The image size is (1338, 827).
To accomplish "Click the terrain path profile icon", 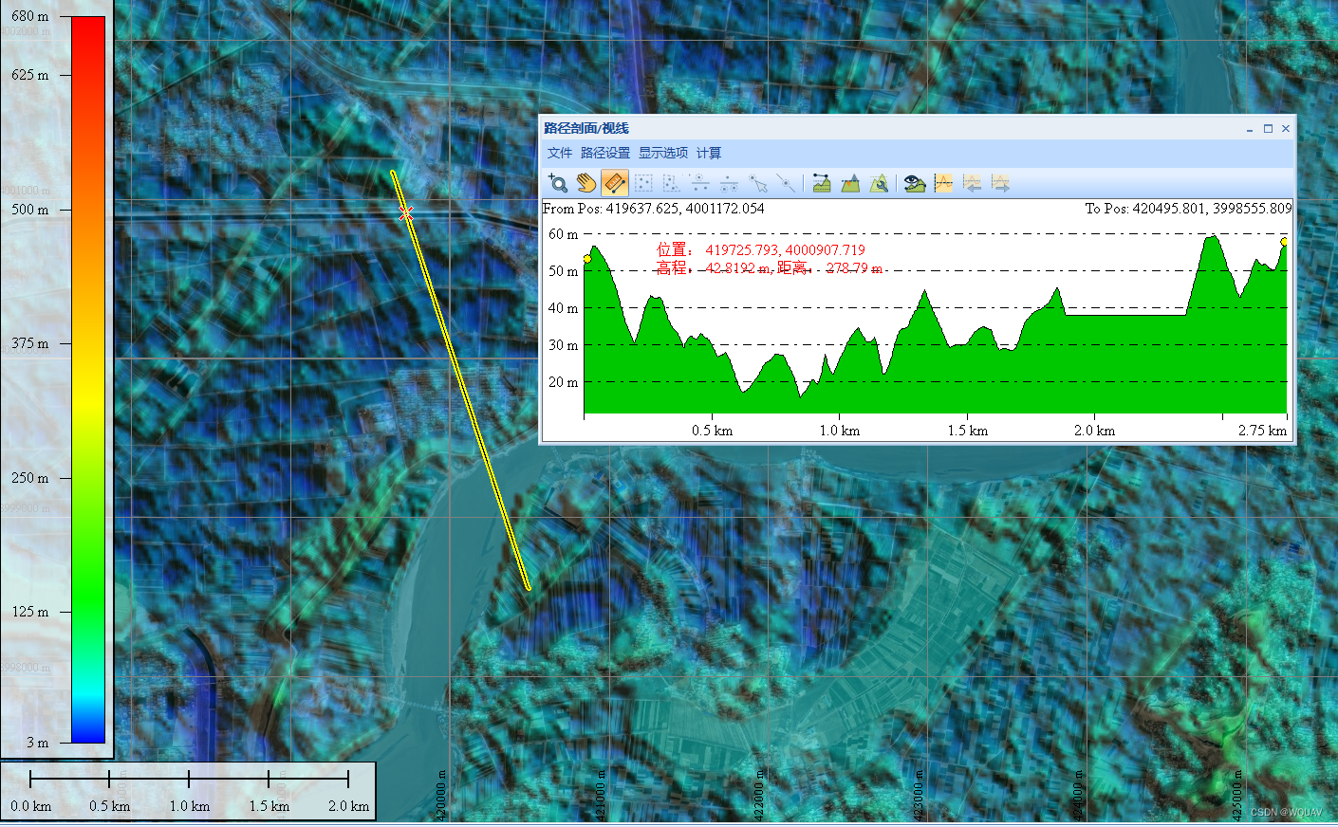I will (x=822, y=183).
